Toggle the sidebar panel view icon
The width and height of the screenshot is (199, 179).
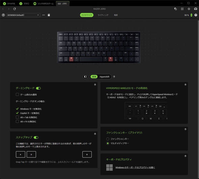85,77
